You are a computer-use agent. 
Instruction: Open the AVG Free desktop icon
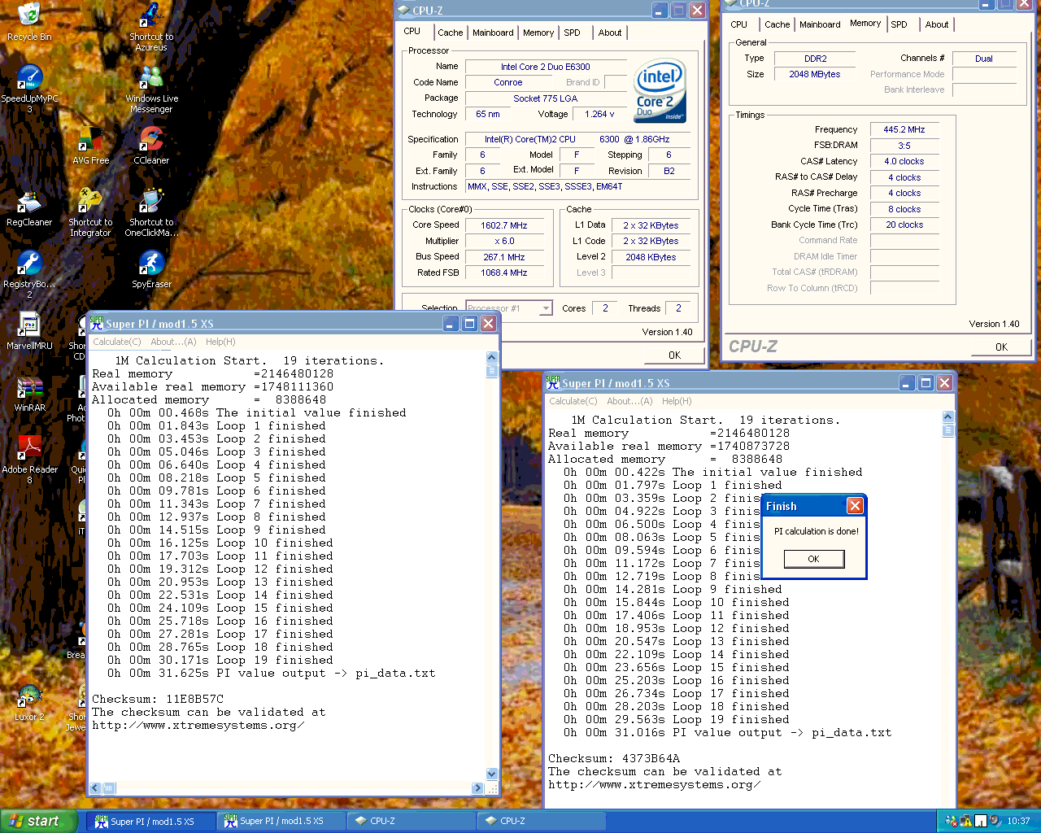[x=90, y=141]
